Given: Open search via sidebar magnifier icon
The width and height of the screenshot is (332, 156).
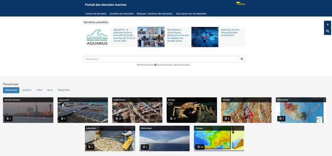Looking at the screenshot, I should tap(328, 31).
